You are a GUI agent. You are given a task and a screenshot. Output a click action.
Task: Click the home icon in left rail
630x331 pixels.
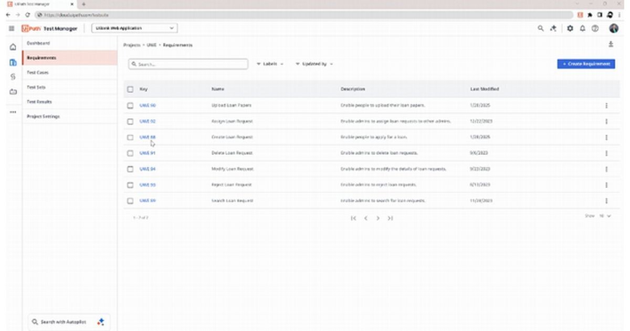(13, 48)
